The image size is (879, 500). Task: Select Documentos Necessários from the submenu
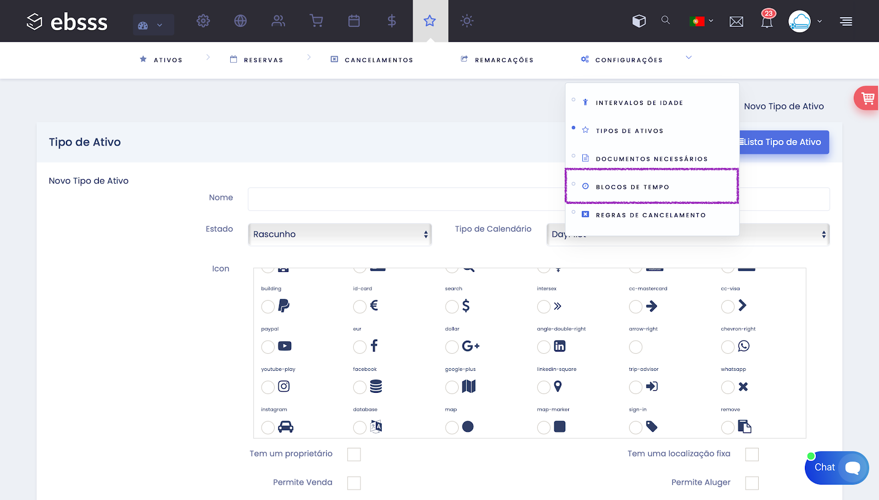[x=652, y=159]
